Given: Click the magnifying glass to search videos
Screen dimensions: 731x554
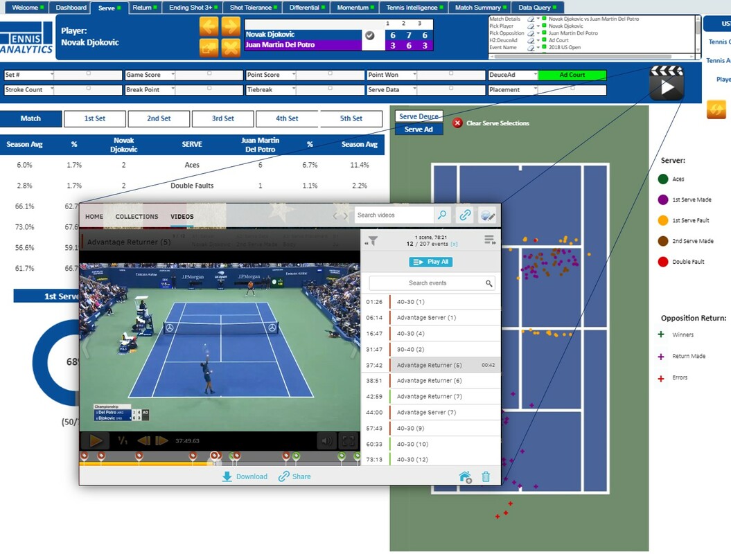Looking at the screenshot, I should click(443, 215).
